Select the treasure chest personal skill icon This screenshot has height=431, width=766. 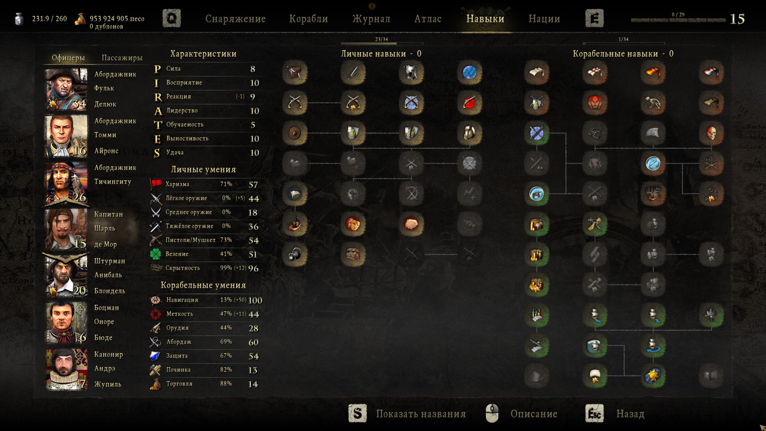[353, 254]
